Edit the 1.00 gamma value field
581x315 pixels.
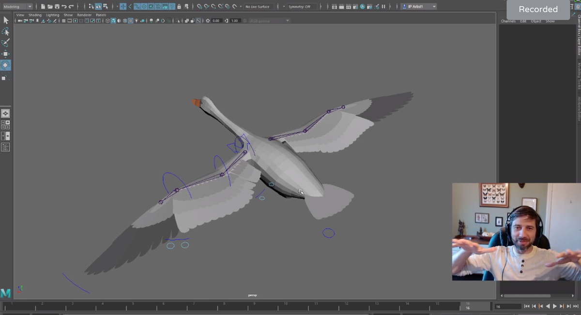(235, 21)
